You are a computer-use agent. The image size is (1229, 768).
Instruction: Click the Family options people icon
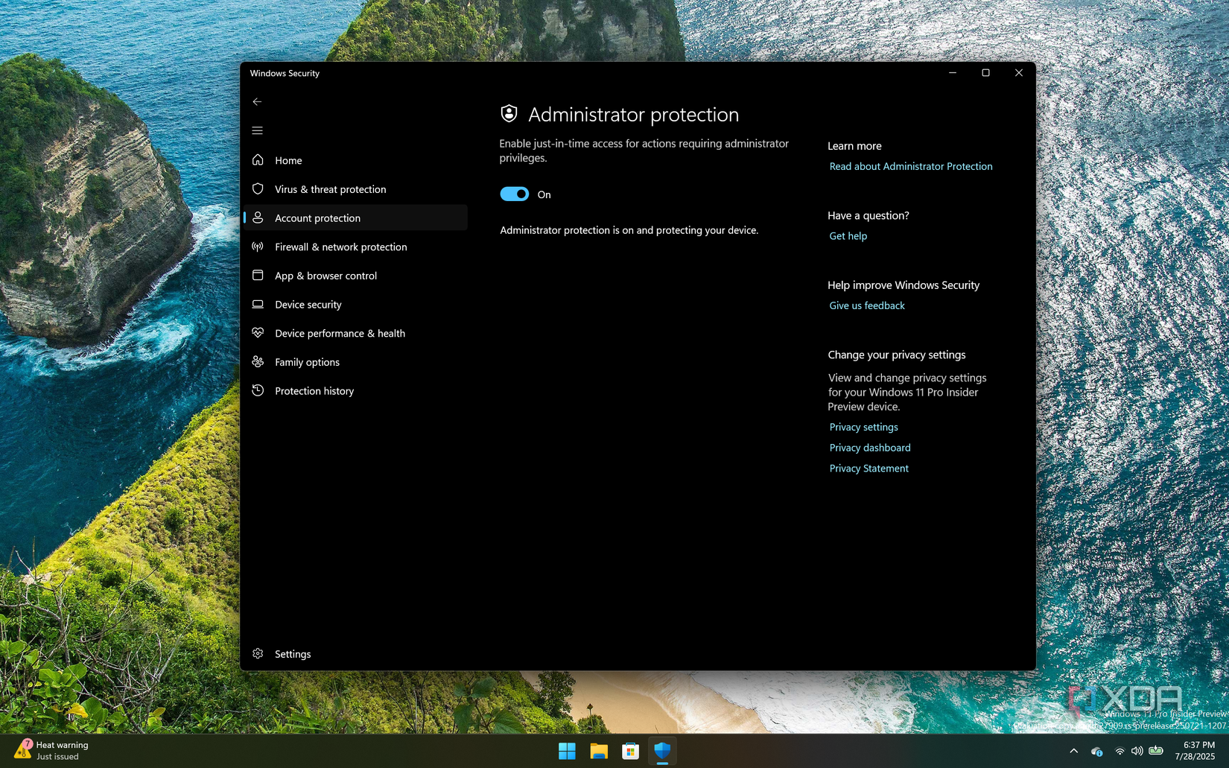257,362
